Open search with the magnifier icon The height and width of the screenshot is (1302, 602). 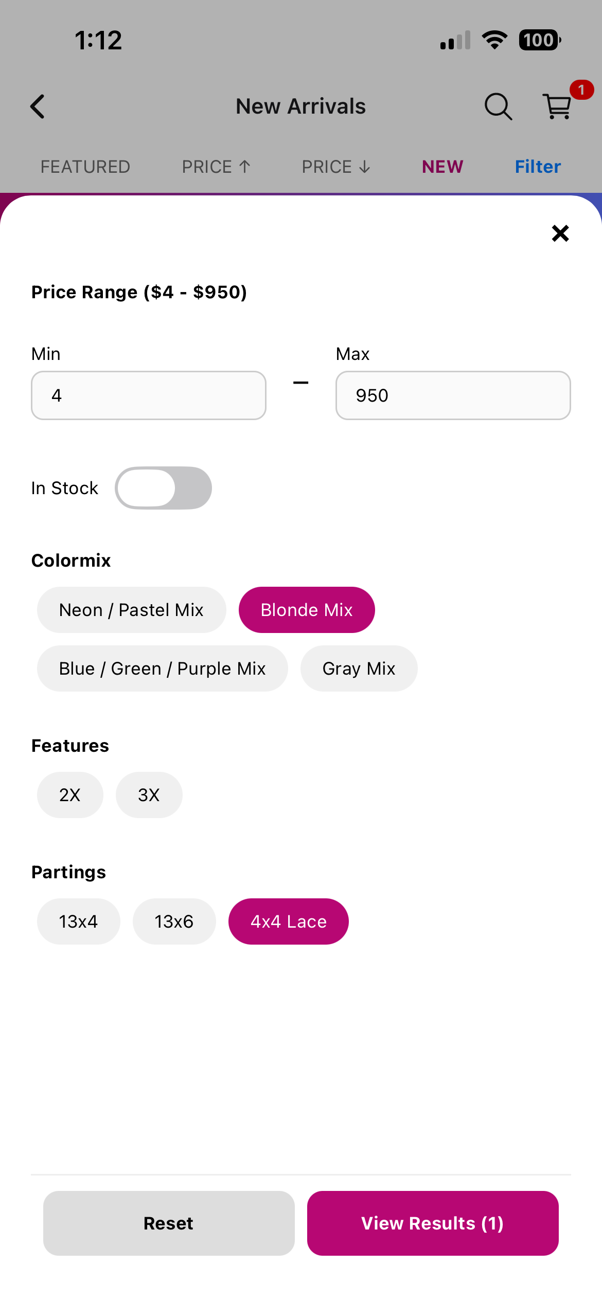tap(498, 106)
